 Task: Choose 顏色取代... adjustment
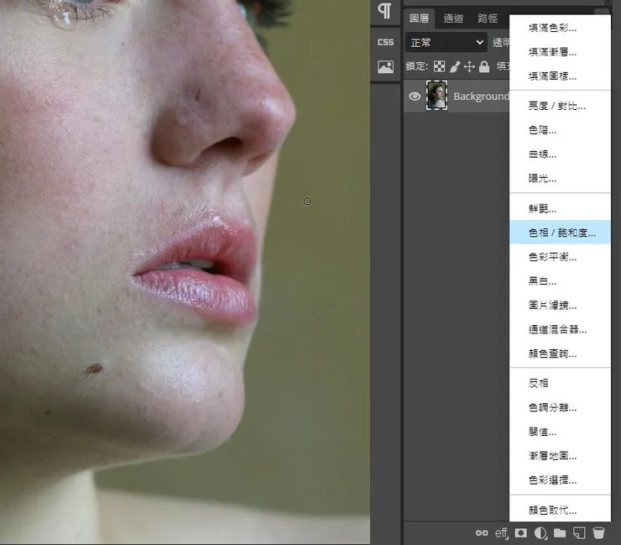(560, 510)
